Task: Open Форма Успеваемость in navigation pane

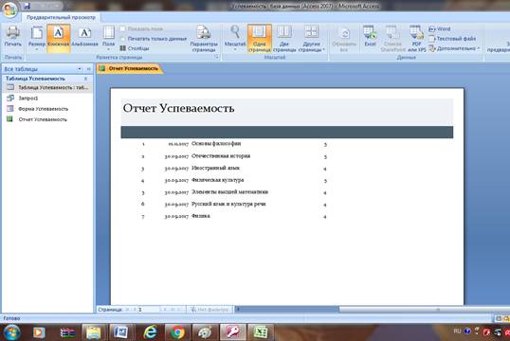Action: [x=44, y=109]
